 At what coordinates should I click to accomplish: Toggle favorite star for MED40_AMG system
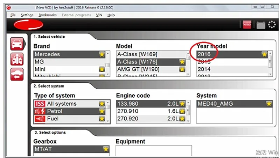268,104
